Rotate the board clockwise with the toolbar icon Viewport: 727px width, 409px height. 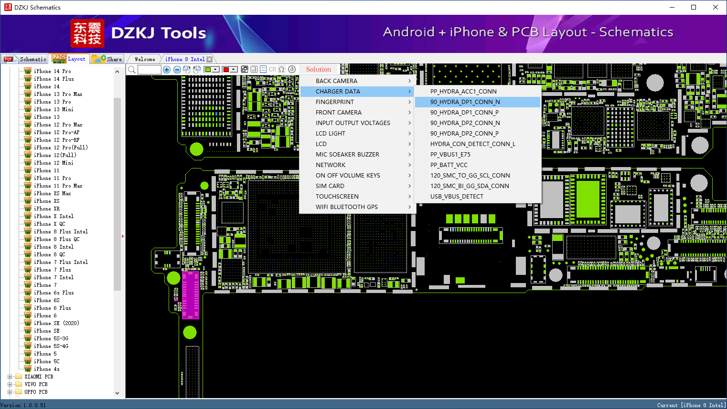[x=187, y=70]
